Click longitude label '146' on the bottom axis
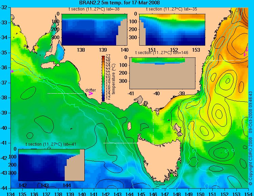This screenshot has height=196, width=254. (153, 194)
